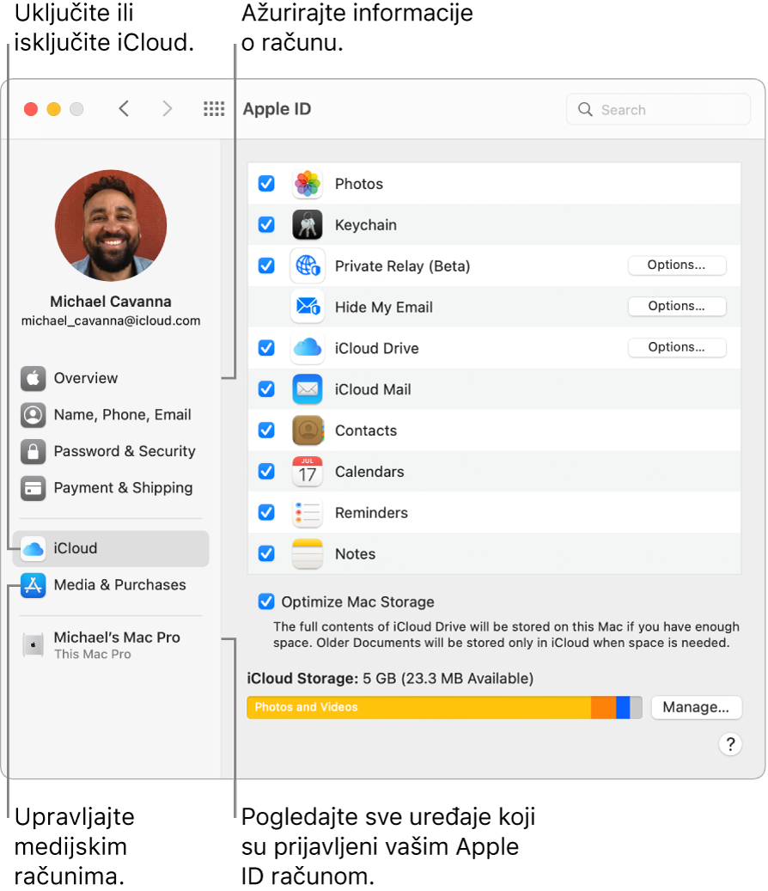Viewport: 768px width, 891px height.
Task: Open Options for Private Relay
Action: (677, 265)
